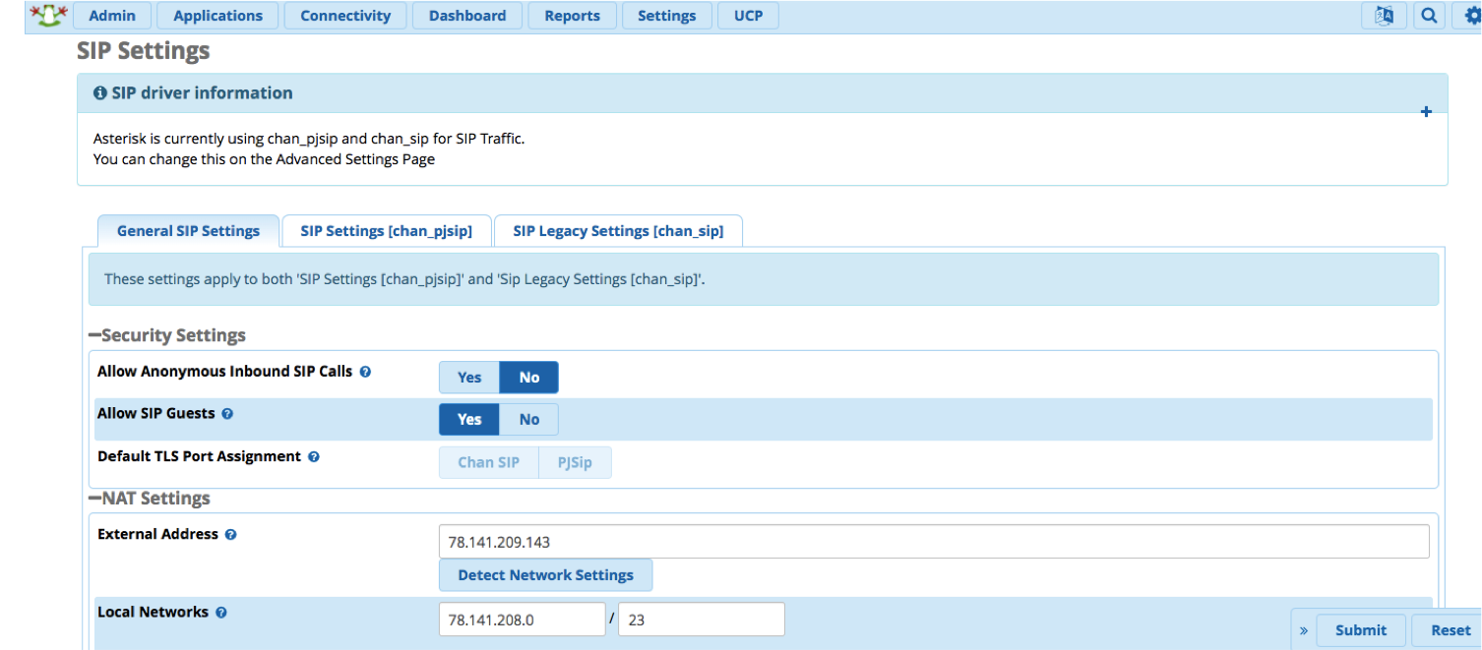The width and height of the screenshot is (1482, 650).
Task: Click the info icon on SIP driver information
Action: click(99, 92)
